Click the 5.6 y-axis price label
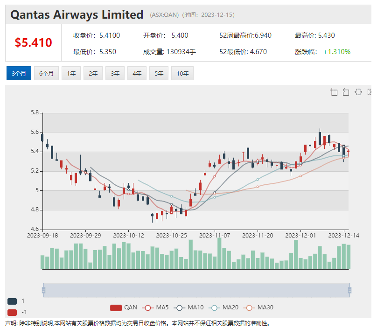377x335 pixels. (35, 132)
